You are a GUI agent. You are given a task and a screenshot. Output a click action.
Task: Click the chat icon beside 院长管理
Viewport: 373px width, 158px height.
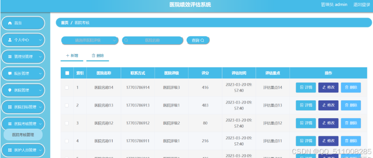[10, 73]
